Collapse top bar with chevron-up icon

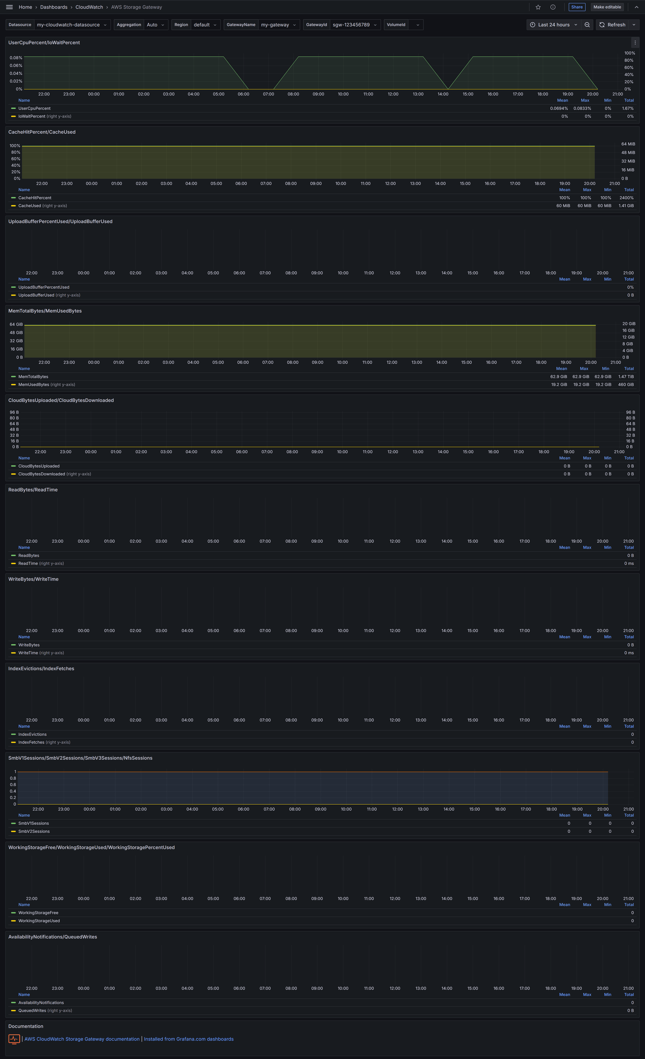(636, 7)
